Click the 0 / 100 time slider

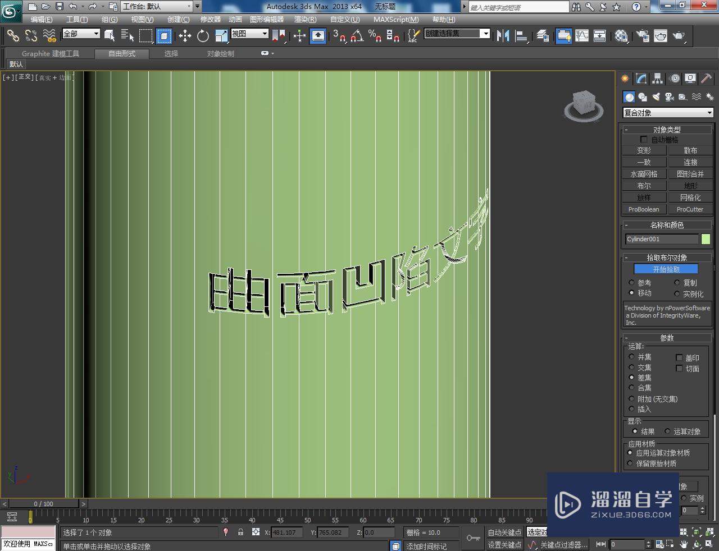(x=43, y=504)
